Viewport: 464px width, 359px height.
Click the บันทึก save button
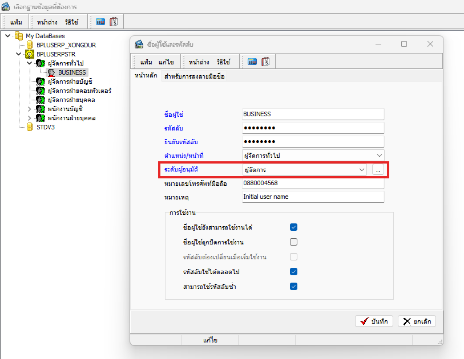(374, 321)
